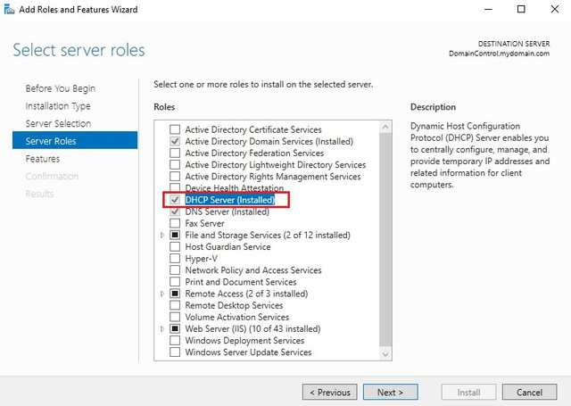Select DHCP Server (Installed) row
This screenshot has height=406, width=571.
230,200
